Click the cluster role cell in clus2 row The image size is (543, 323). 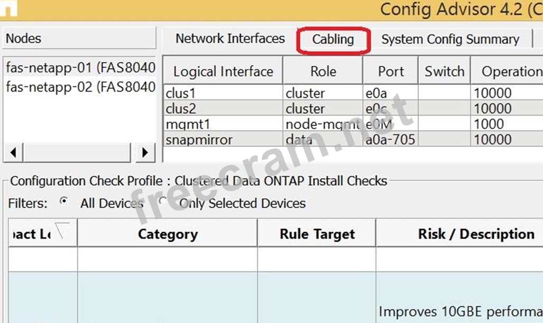pos(323,108)
